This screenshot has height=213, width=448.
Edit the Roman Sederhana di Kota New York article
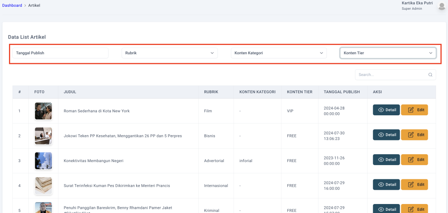pos(415,110)
